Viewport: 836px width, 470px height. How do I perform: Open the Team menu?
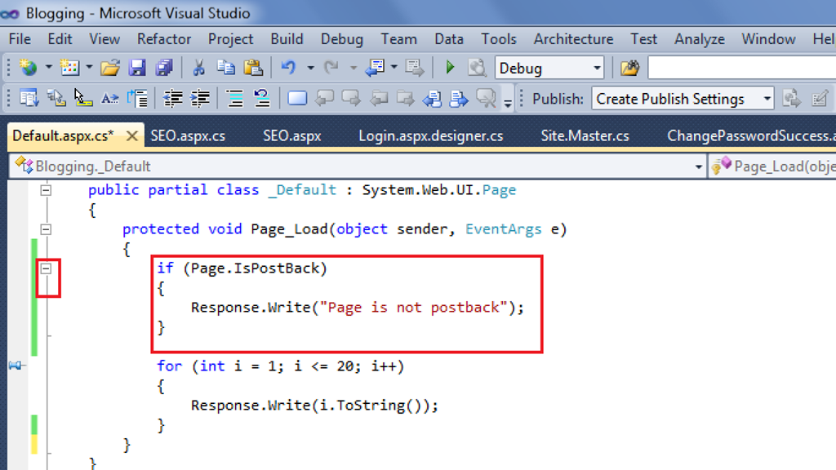[398, 39]
